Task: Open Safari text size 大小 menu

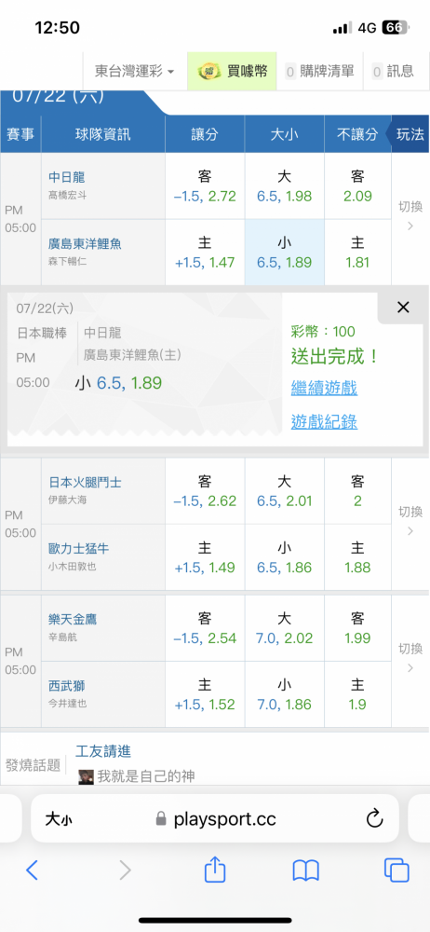Action: tap(59, 819)
